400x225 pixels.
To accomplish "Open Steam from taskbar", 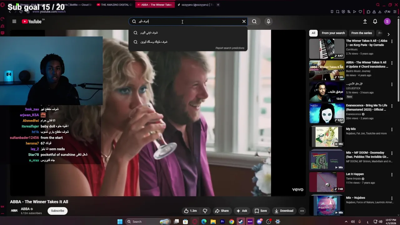I will (x=241, y=222).
